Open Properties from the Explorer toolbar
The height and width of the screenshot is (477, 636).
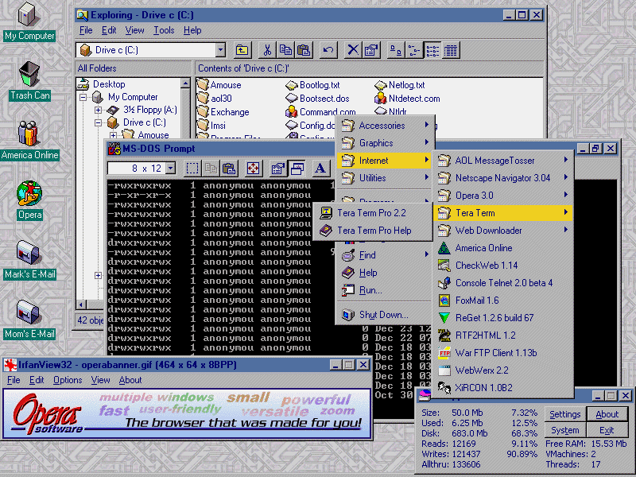pyautogui.click(x=371, y=50)
